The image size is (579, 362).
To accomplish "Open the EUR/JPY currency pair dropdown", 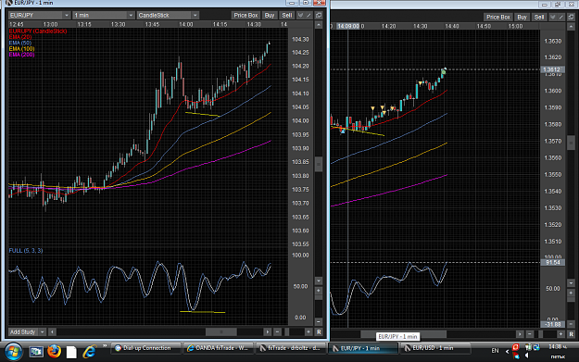I will pyautogui.click(x=39, y=15).
